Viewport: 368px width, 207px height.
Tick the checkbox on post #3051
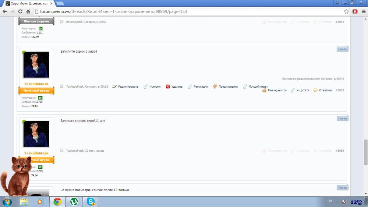pyautogui.click(x=62, y=22)
